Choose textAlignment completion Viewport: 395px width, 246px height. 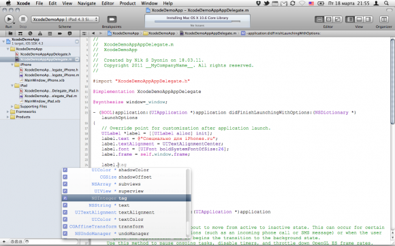click(124, 212)
